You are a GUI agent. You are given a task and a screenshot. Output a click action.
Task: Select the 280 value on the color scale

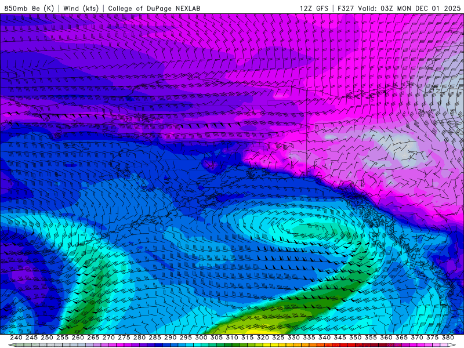click(139, 338)
